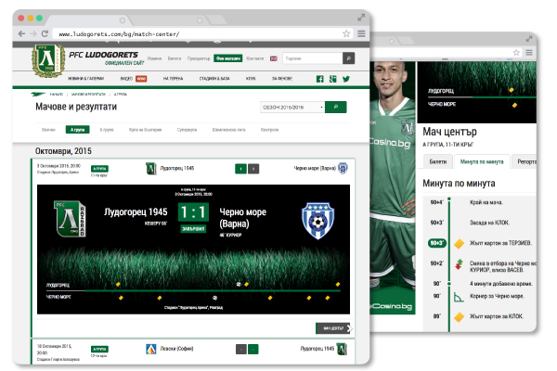This screenshot has width=557, height=371.
Task: Open the Twitter bird icon
Action: 346,79
